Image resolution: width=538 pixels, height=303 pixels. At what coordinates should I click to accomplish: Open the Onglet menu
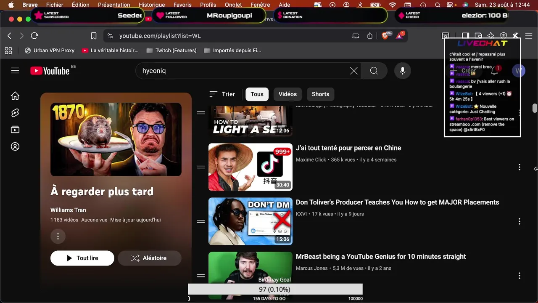pos(233,5)
